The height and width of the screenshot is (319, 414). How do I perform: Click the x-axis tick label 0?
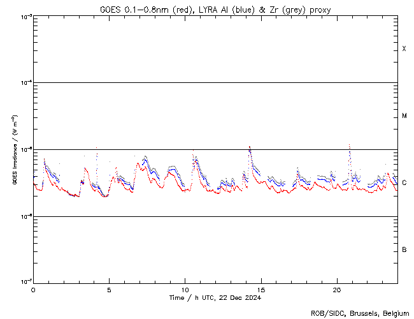[x=33, y=290]
